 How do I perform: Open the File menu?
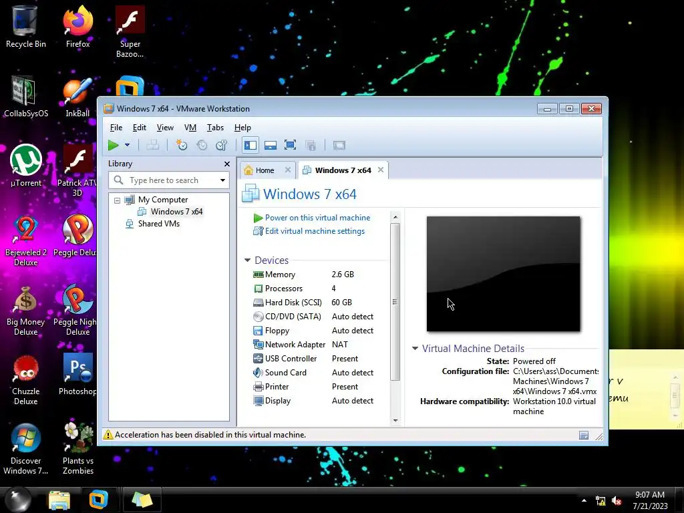116,128
